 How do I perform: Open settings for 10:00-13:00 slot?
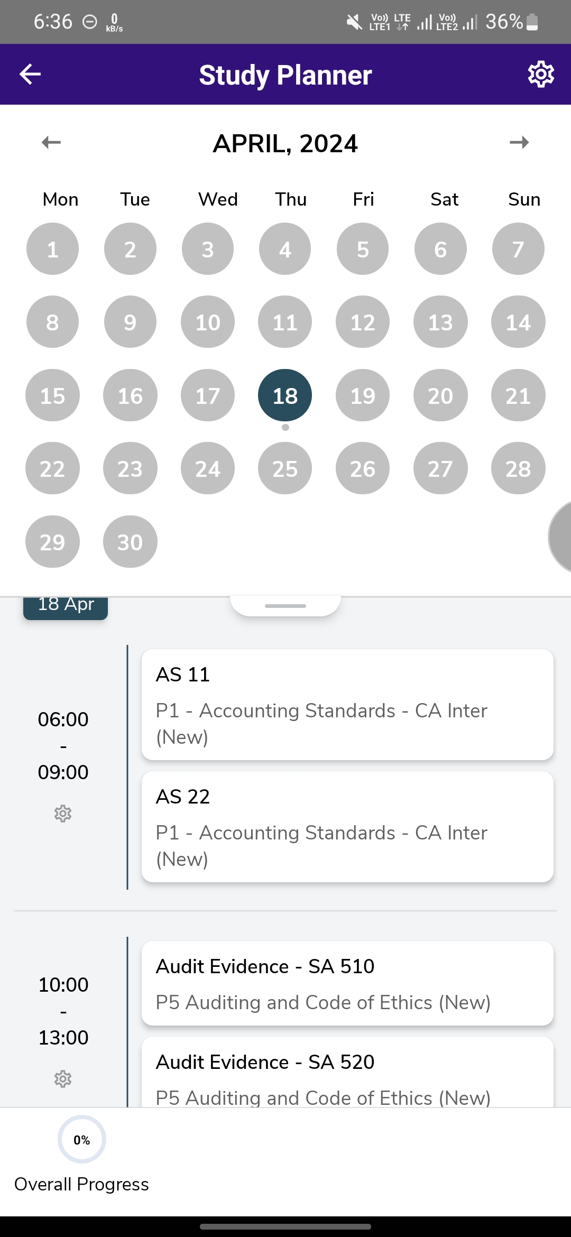click(63, 1078)
